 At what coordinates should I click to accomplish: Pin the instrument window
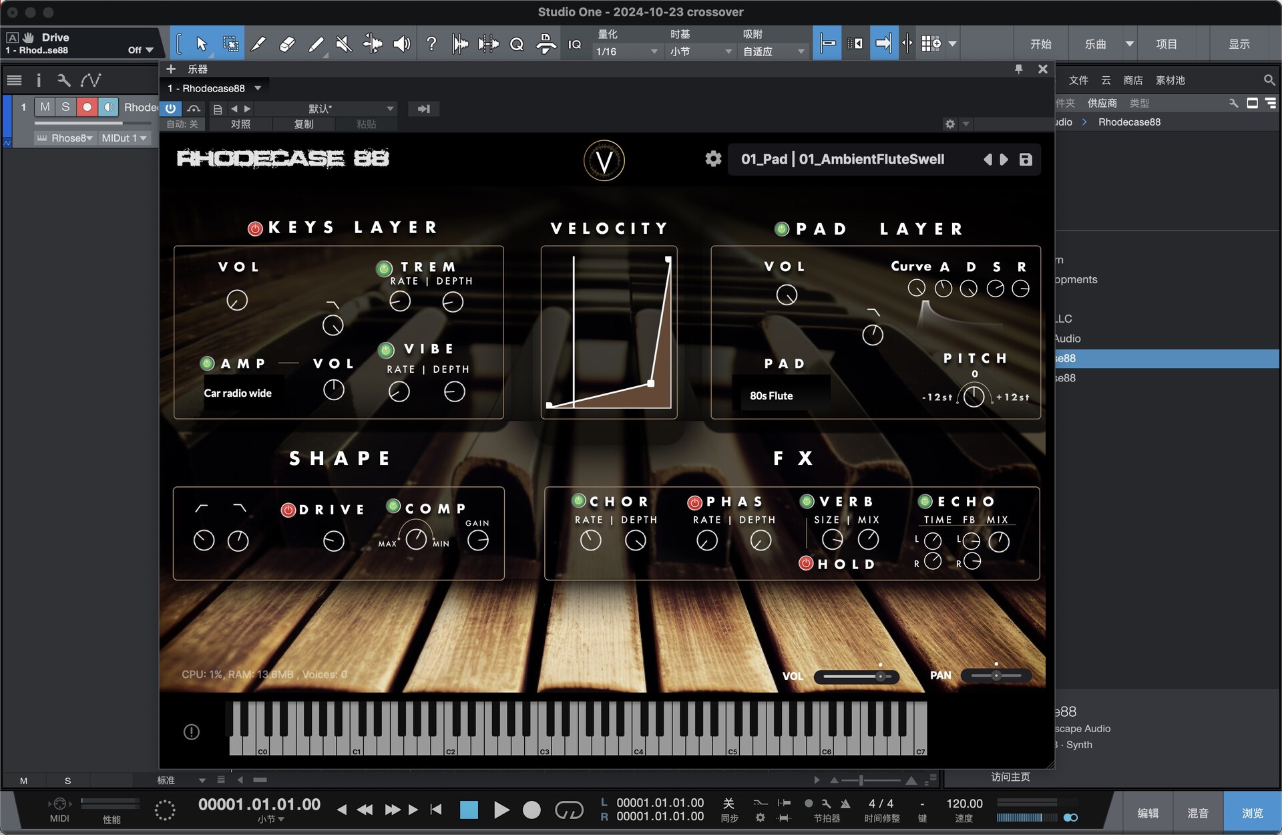coord(1018,69)
